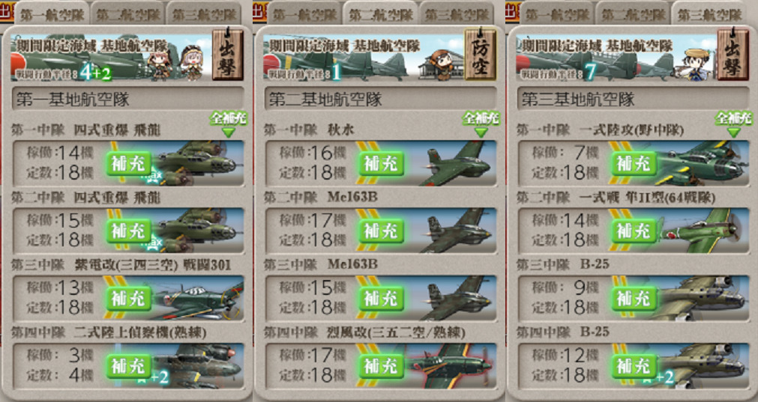The image size is (758, 402).
Task: Select first squadron 四式重爆 飛龍 image
Action: [198, 163]
